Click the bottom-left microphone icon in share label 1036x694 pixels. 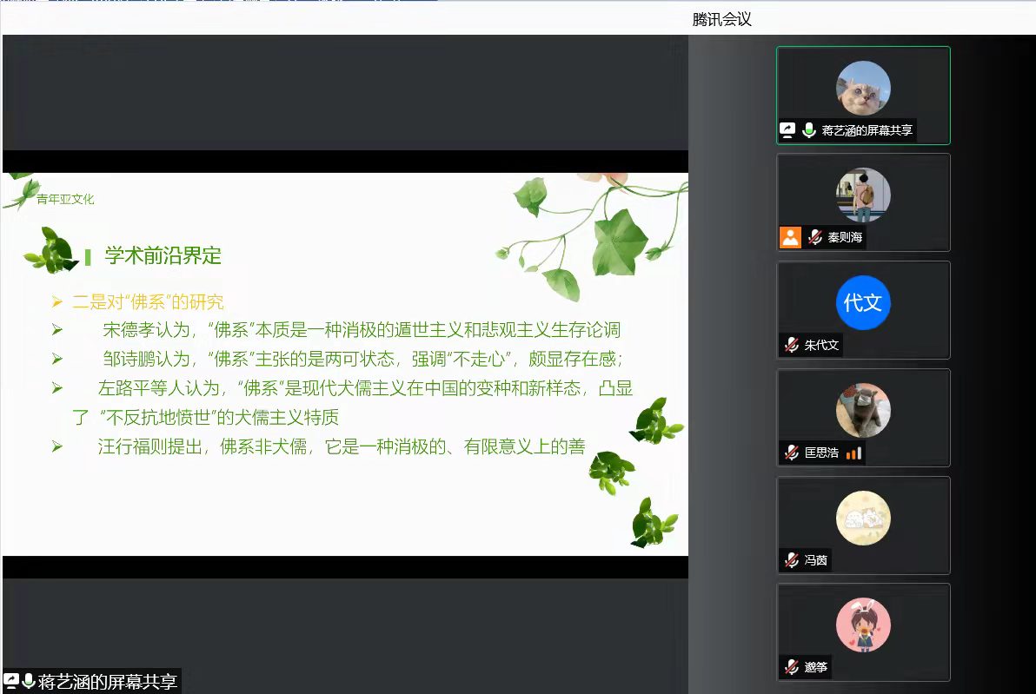29,681
